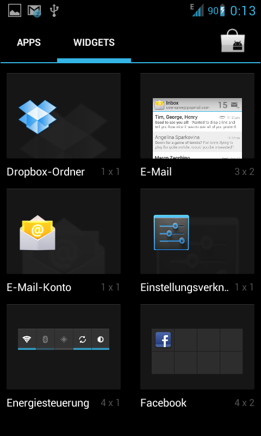Tap the USB connection status icon
The image size is (261, 436).
[54, 10]
